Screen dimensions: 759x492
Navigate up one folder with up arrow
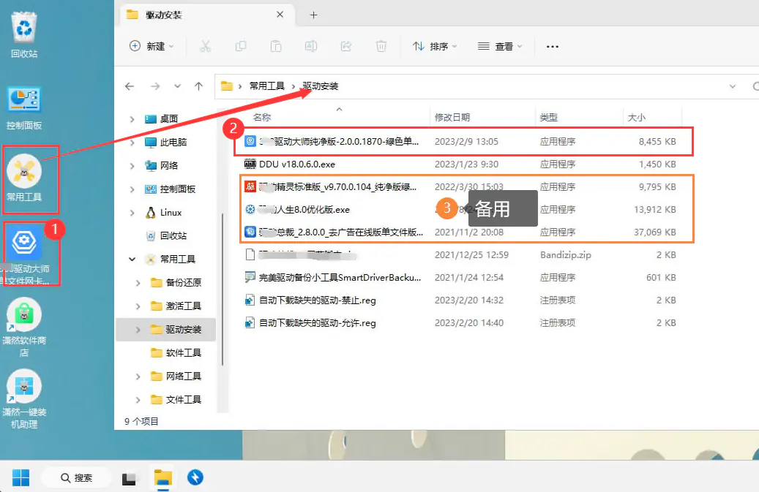(x=198, y=86)
